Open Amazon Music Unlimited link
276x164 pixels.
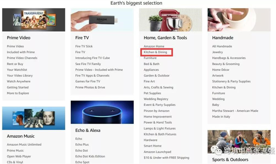24,145
